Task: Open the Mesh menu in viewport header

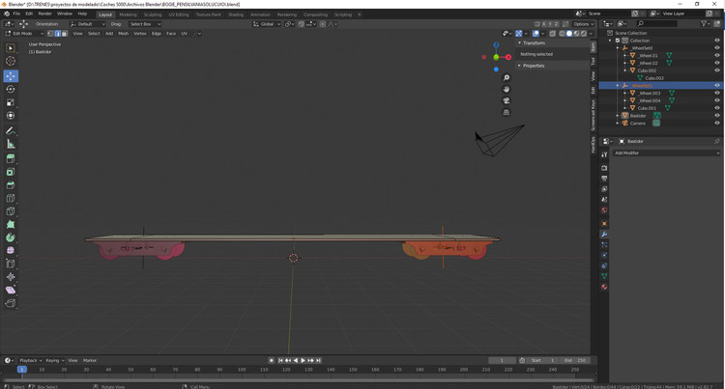Action: (x=124, y=33)
